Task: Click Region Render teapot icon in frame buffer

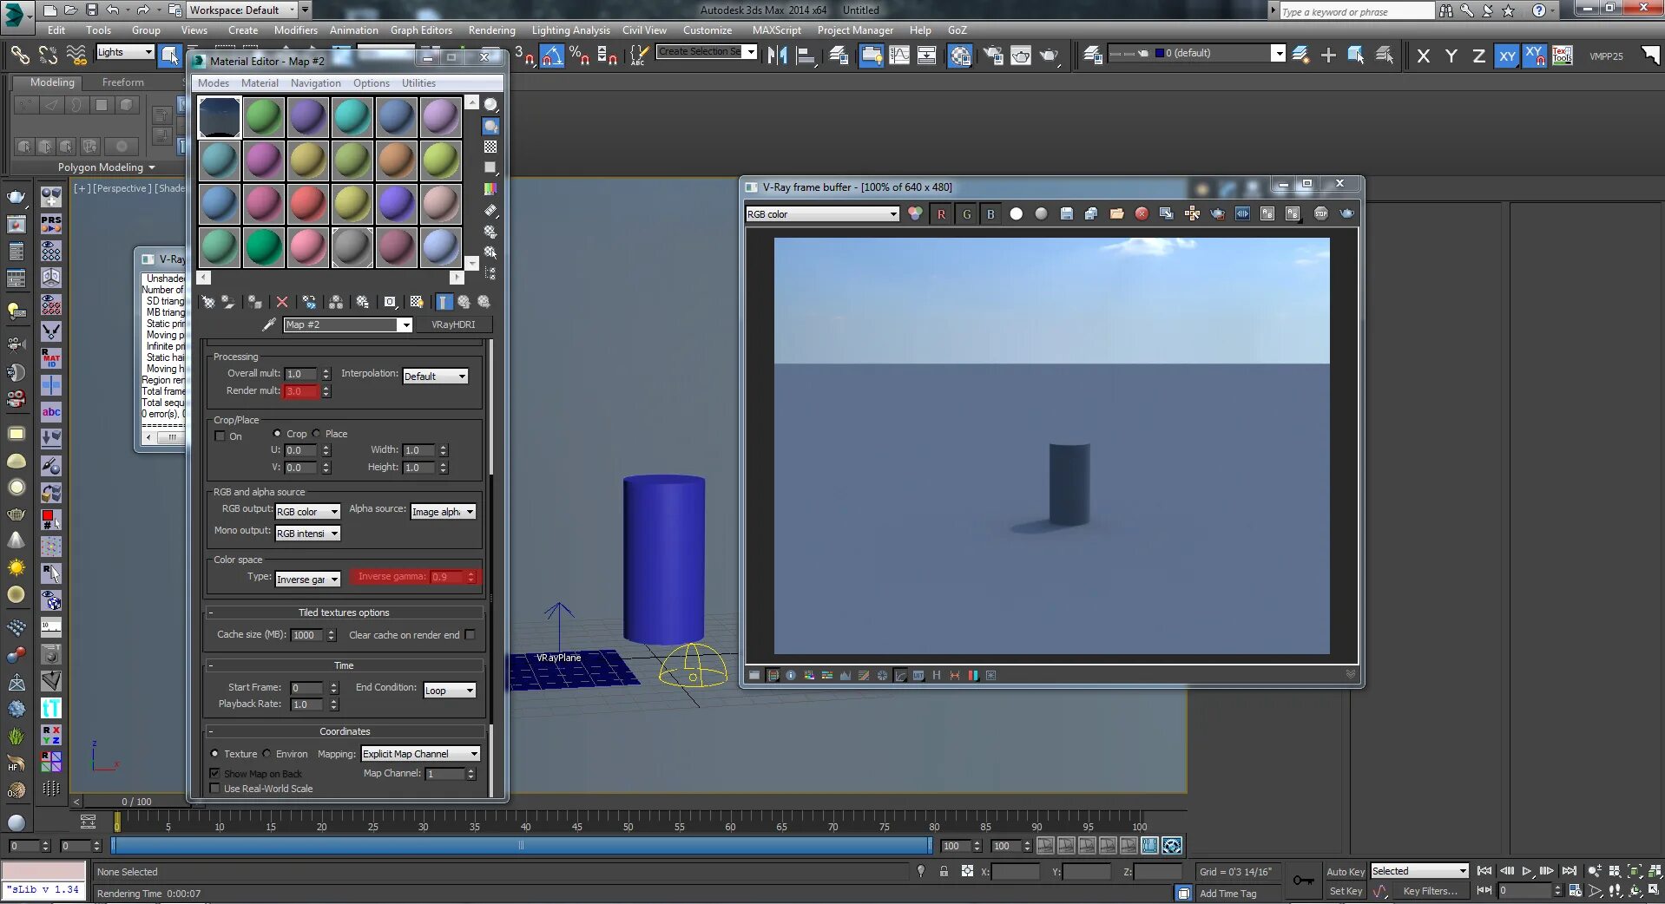Action: [x=1217, y=214]
